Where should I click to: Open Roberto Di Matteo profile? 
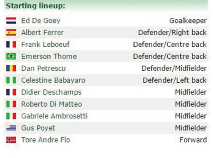(x=51, y=104)
